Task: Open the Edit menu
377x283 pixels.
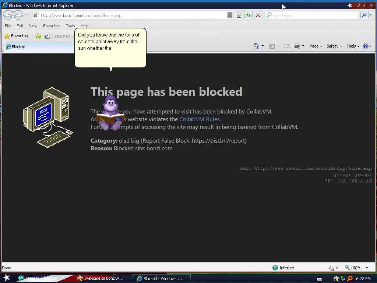Action: (x=20, y=26)
